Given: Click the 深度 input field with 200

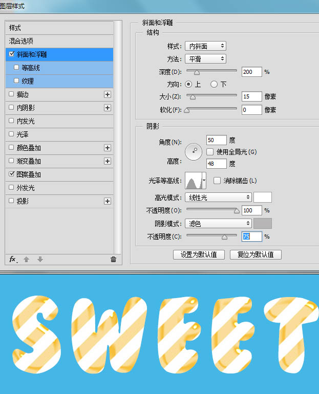Looking at the screenshot, I should [252, 72].
